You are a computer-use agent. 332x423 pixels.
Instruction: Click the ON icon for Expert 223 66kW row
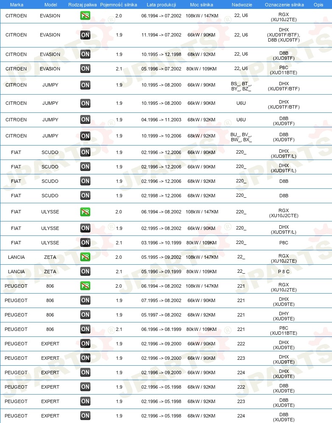pyautogui.click(x=85, y=358)
